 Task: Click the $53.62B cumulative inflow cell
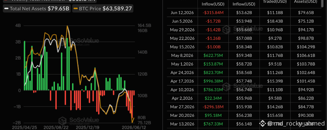point(244,12)
